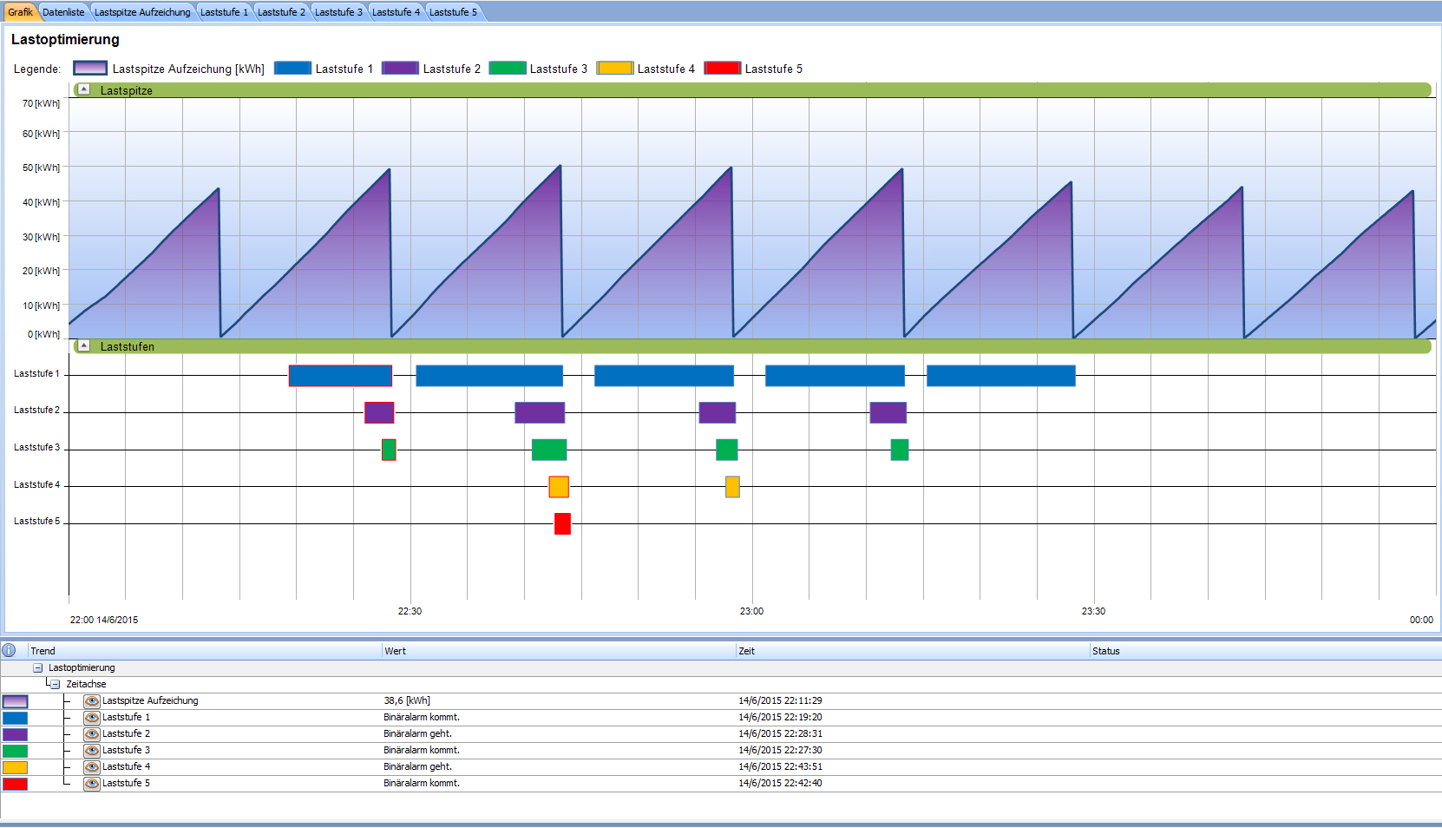
Task: Click the blue Laststufe 1 legend swatch
Action: tap(292, 69)
